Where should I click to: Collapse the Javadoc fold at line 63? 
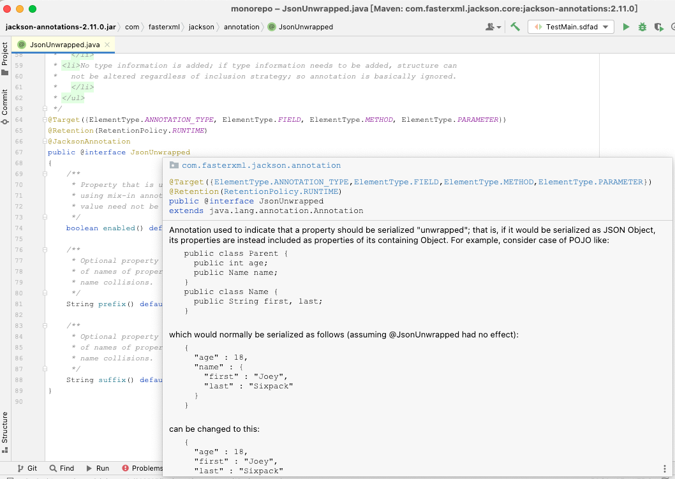click(43, 108)
